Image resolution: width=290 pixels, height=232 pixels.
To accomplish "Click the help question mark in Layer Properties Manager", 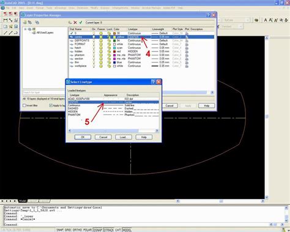I will click(x=208, y=15).
